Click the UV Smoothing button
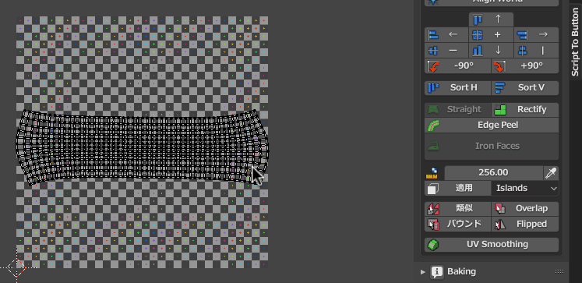 [x=492, y=245]
